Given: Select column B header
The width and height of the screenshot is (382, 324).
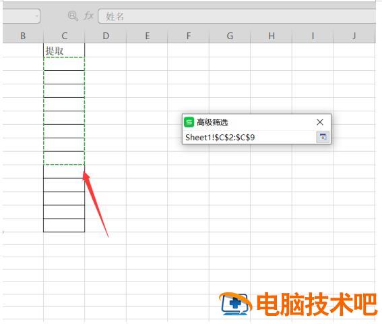Looking at the screenshot, I should pos(23,36).
